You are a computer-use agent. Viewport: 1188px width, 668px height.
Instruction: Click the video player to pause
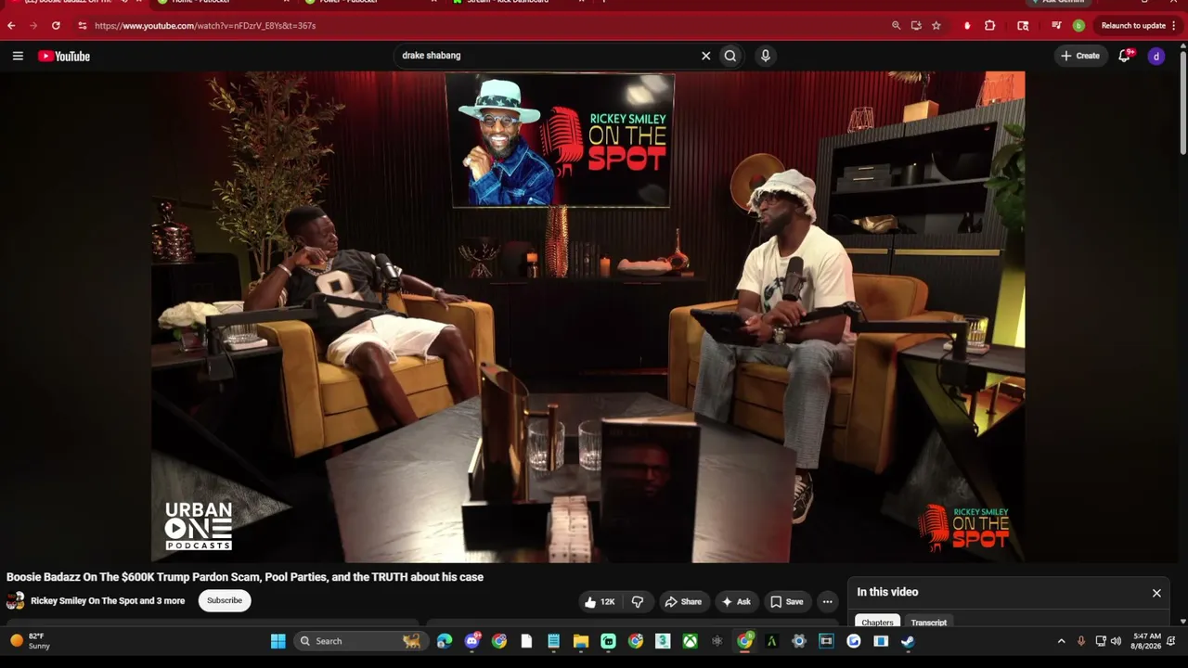click(x=588, y=316)
